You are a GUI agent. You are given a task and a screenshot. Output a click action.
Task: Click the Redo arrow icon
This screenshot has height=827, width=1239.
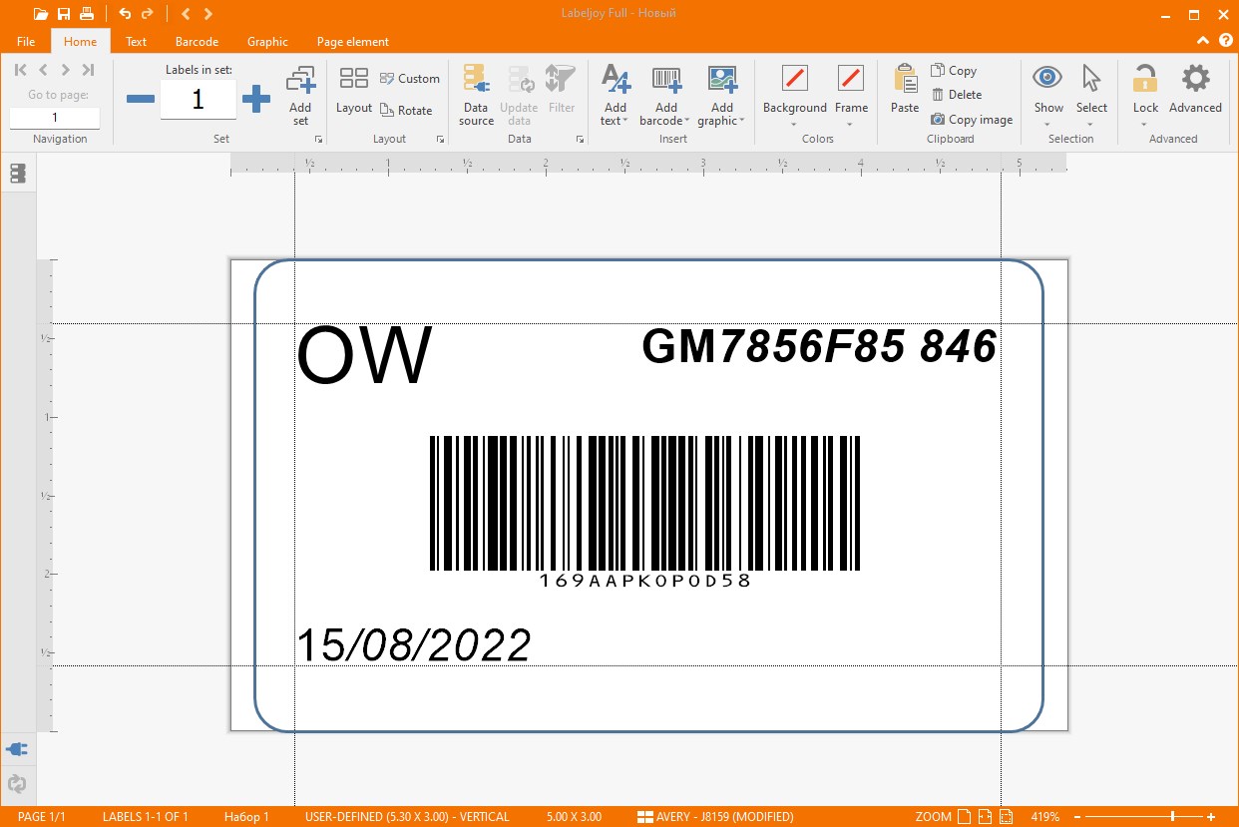click(x=148, y=14)
